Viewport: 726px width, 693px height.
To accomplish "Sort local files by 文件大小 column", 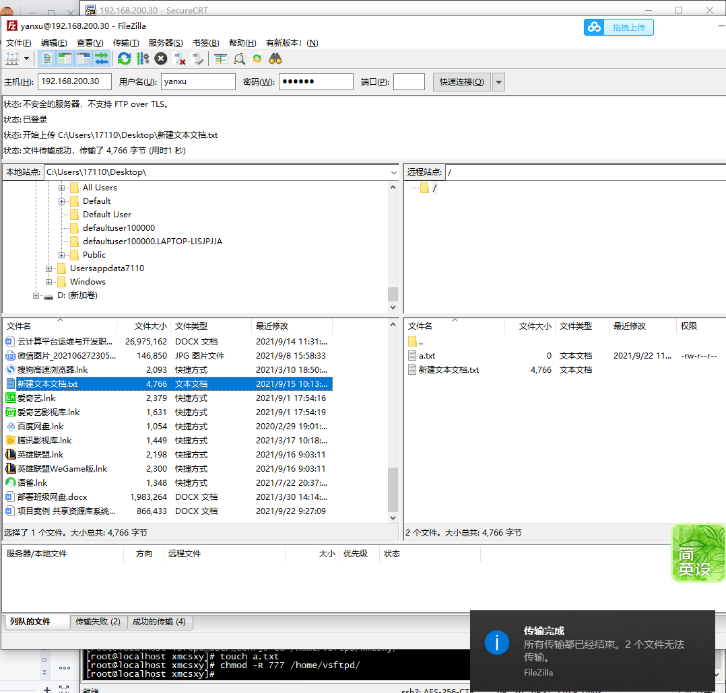I will pos(144,326).
